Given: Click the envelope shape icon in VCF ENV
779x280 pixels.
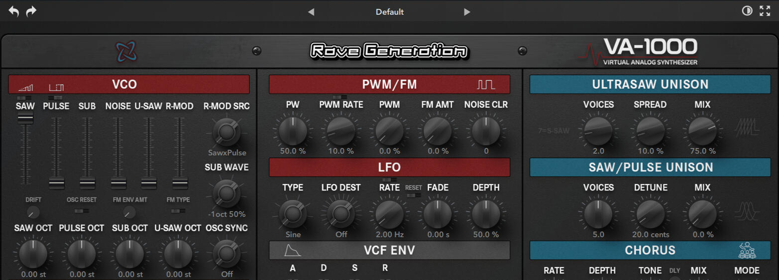Looking at the screenshot, I should (x=293, y=250).
